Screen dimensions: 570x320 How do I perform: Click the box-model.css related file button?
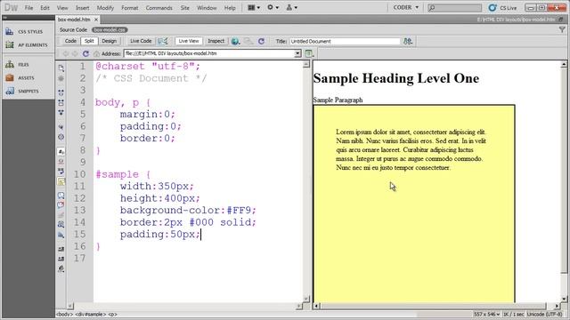[110, 29]
